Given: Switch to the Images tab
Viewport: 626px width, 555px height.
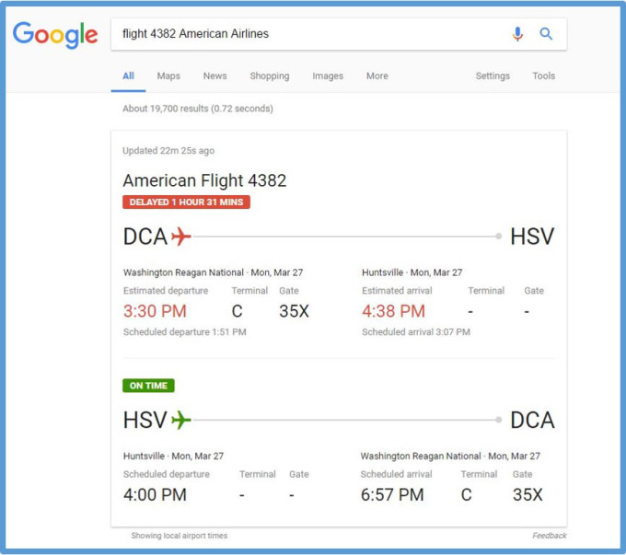Looking at the screenshot, I should point(328,76).
